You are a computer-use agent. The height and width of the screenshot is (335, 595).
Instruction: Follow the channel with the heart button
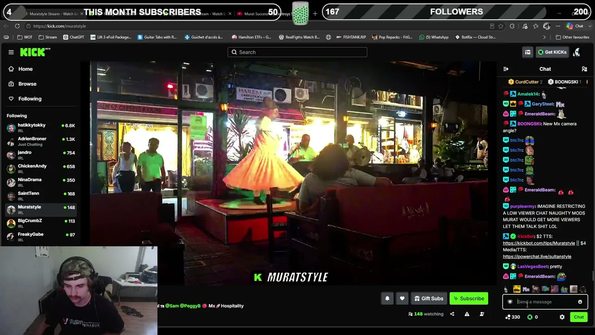click(402, 299)
